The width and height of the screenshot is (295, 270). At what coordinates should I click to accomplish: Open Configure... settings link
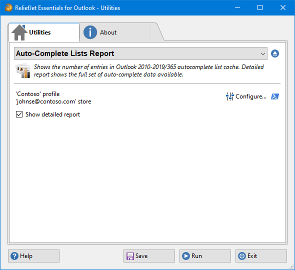[251, 96]
